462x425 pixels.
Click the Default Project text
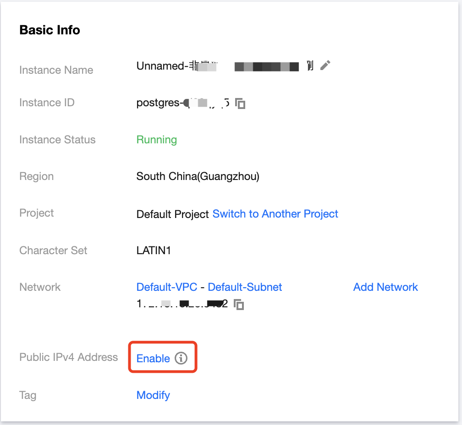(x=172, y=214)
